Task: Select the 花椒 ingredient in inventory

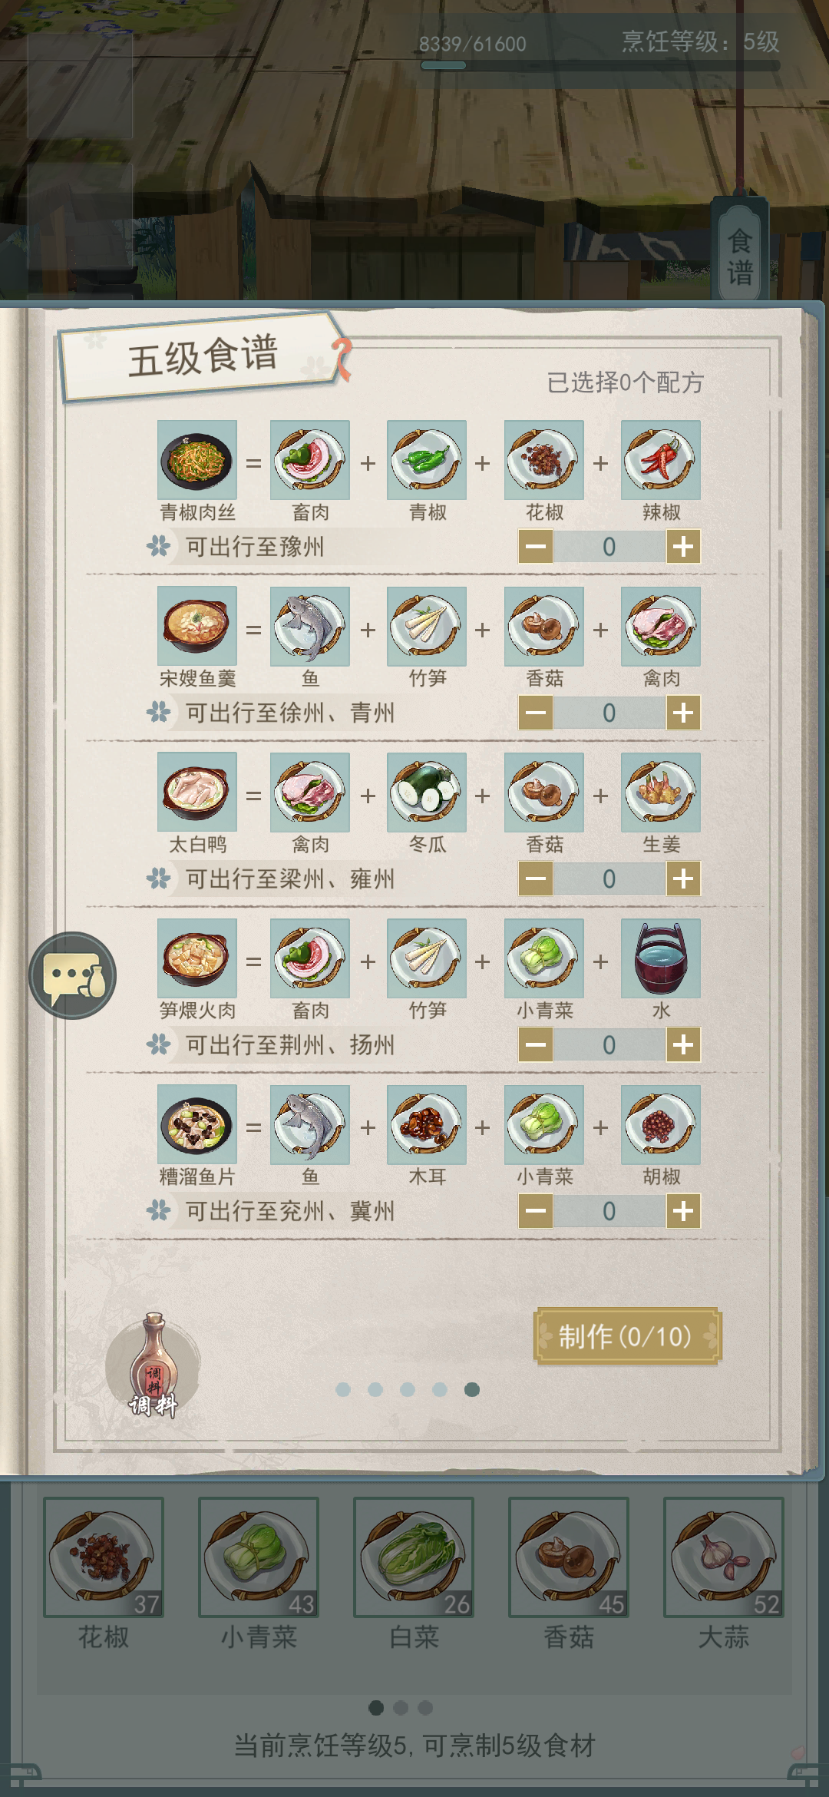Action: 104,1557
